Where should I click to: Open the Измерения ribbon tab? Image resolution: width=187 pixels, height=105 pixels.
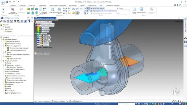(x=73, y=5)
